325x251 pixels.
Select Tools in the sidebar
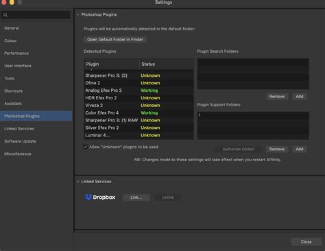point(9,78)
